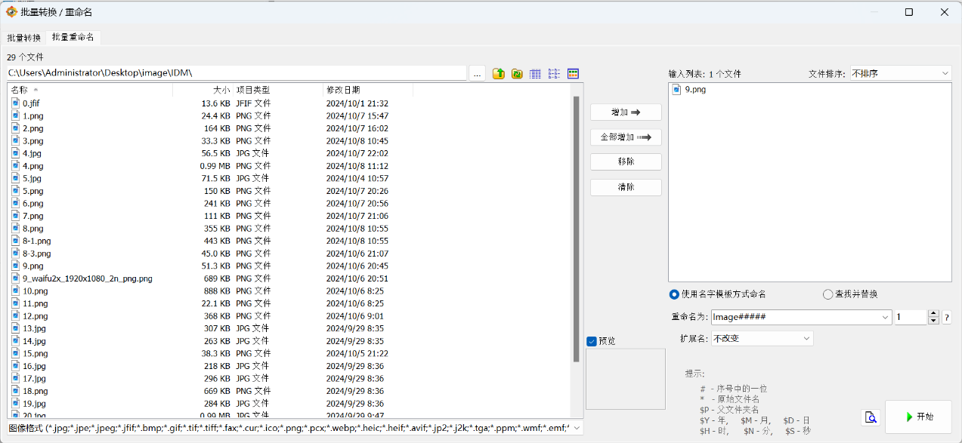Open the preview window via magnifier document icon
This screenshot has height=443, width=962.
click(x=870, y=417)
